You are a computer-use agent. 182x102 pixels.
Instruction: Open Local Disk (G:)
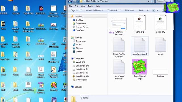[82, 76]
